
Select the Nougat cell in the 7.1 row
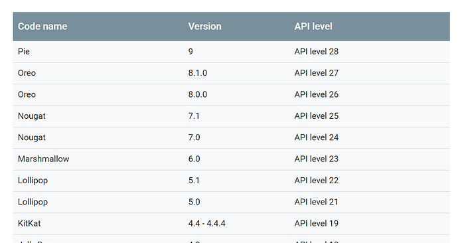32,116
